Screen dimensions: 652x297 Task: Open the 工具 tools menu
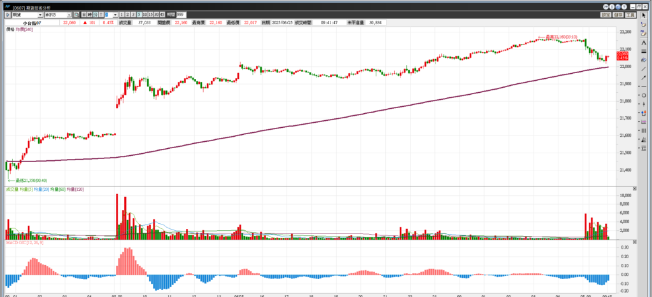(x=630, y=14)
